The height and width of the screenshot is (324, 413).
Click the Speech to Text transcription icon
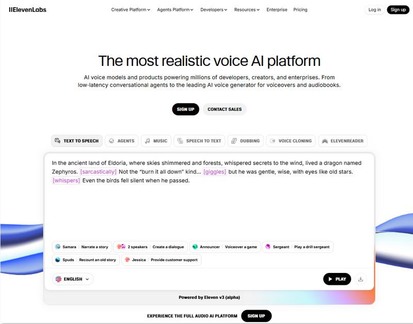[179, 140]
